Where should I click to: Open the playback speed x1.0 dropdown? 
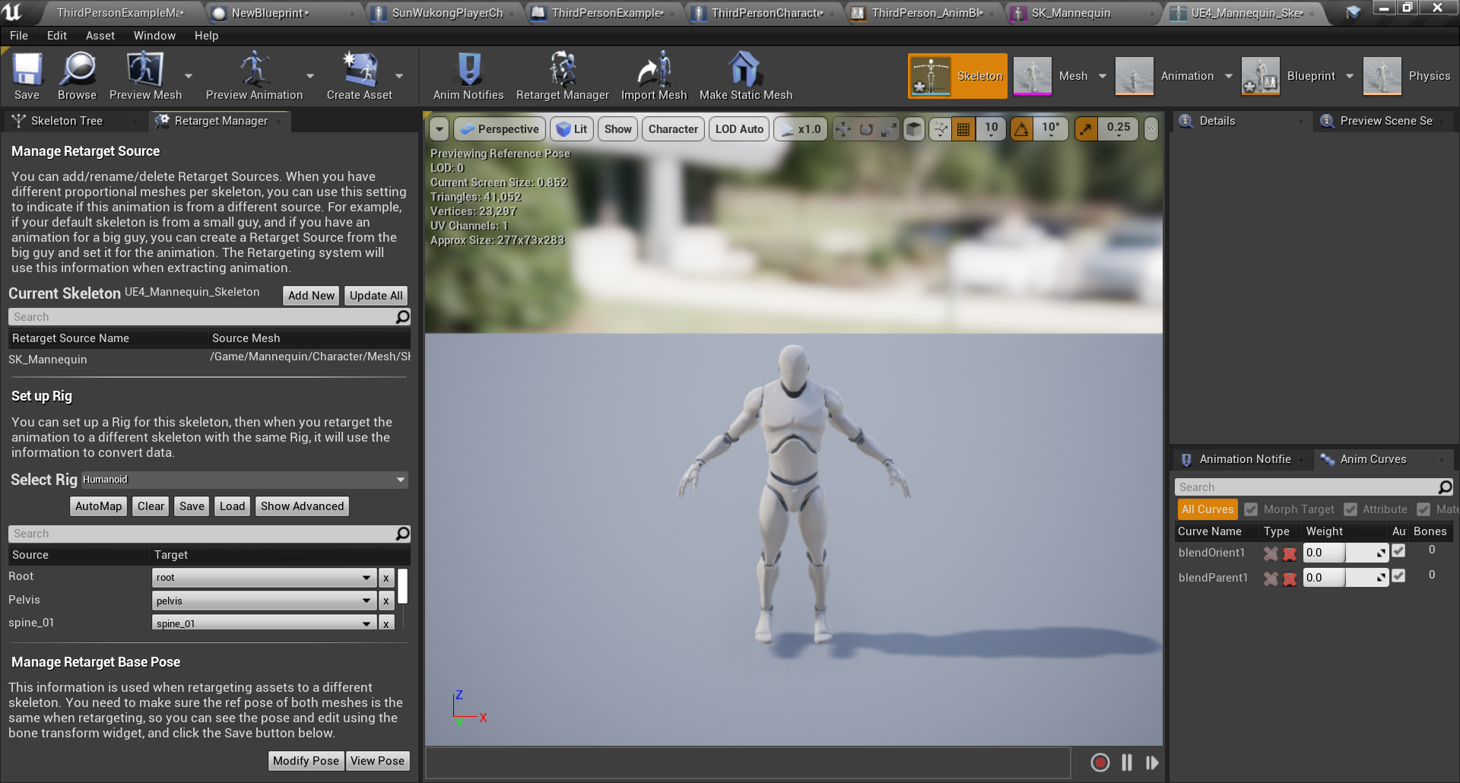click(801, 129)
